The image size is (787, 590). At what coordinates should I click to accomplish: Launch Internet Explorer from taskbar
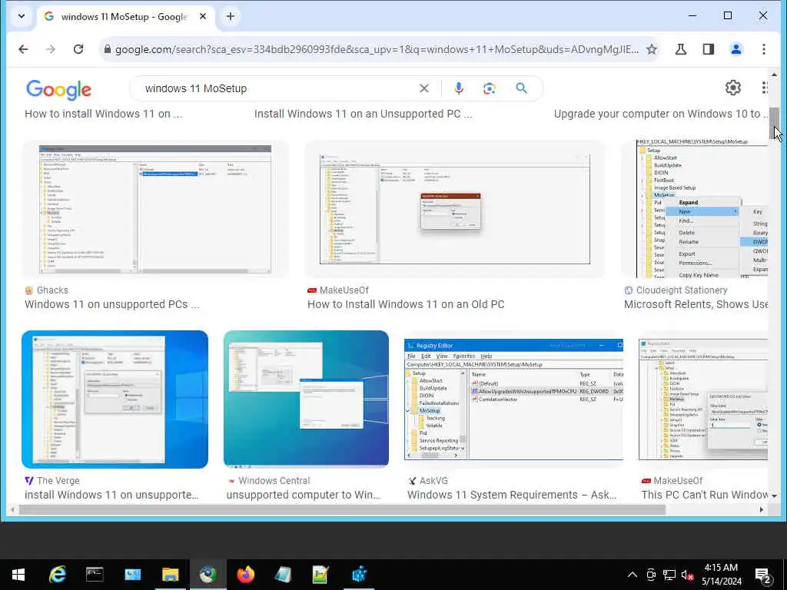click(57, 575)
